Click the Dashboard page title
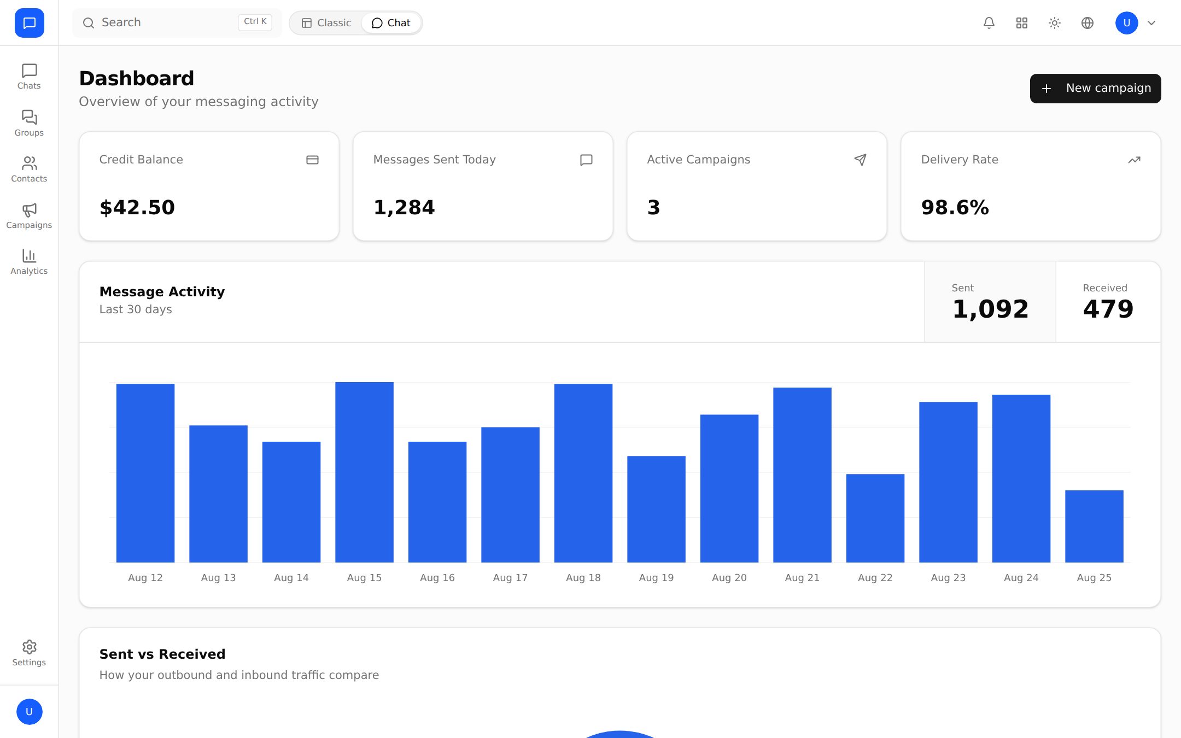This screenshot has height=738, width=1181. [x=137, y=79]
